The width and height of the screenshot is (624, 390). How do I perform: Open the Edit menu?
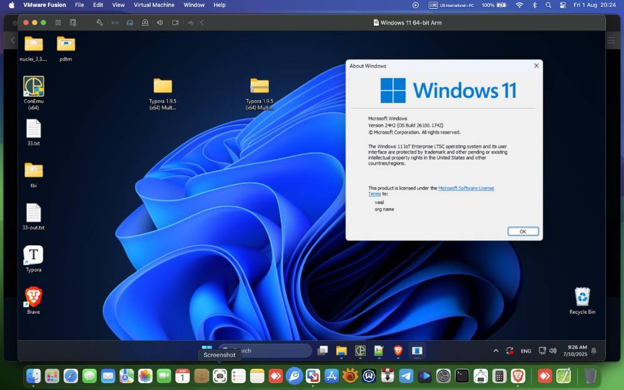point(98,5)
